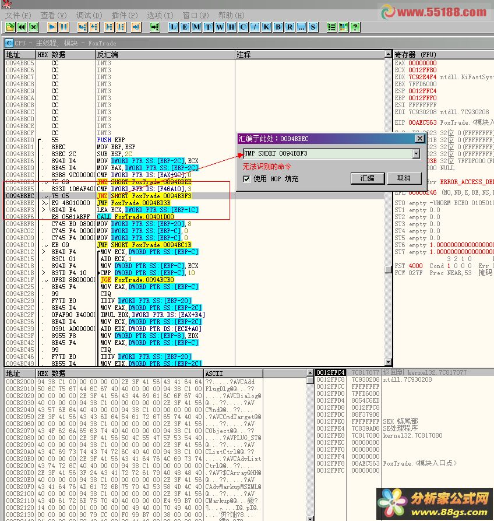Viewport: 494px width, 521px height.
Task: Open the 帮助(H) menu
Action: tap(231, 15)
